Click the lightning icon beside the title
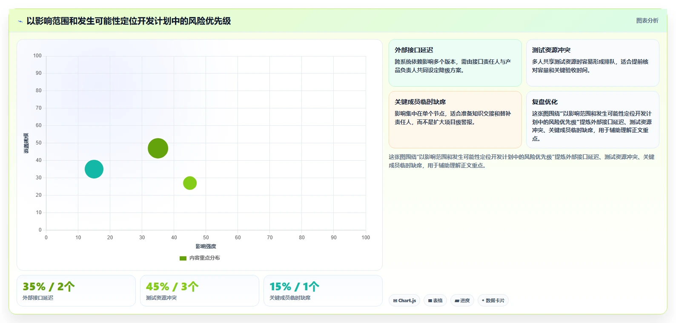 click(20, 21)
